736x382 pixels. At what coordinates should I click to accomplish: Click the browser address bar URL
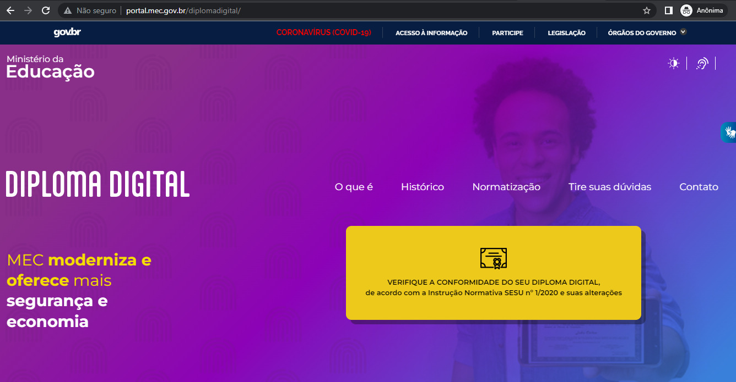point(183,10)
